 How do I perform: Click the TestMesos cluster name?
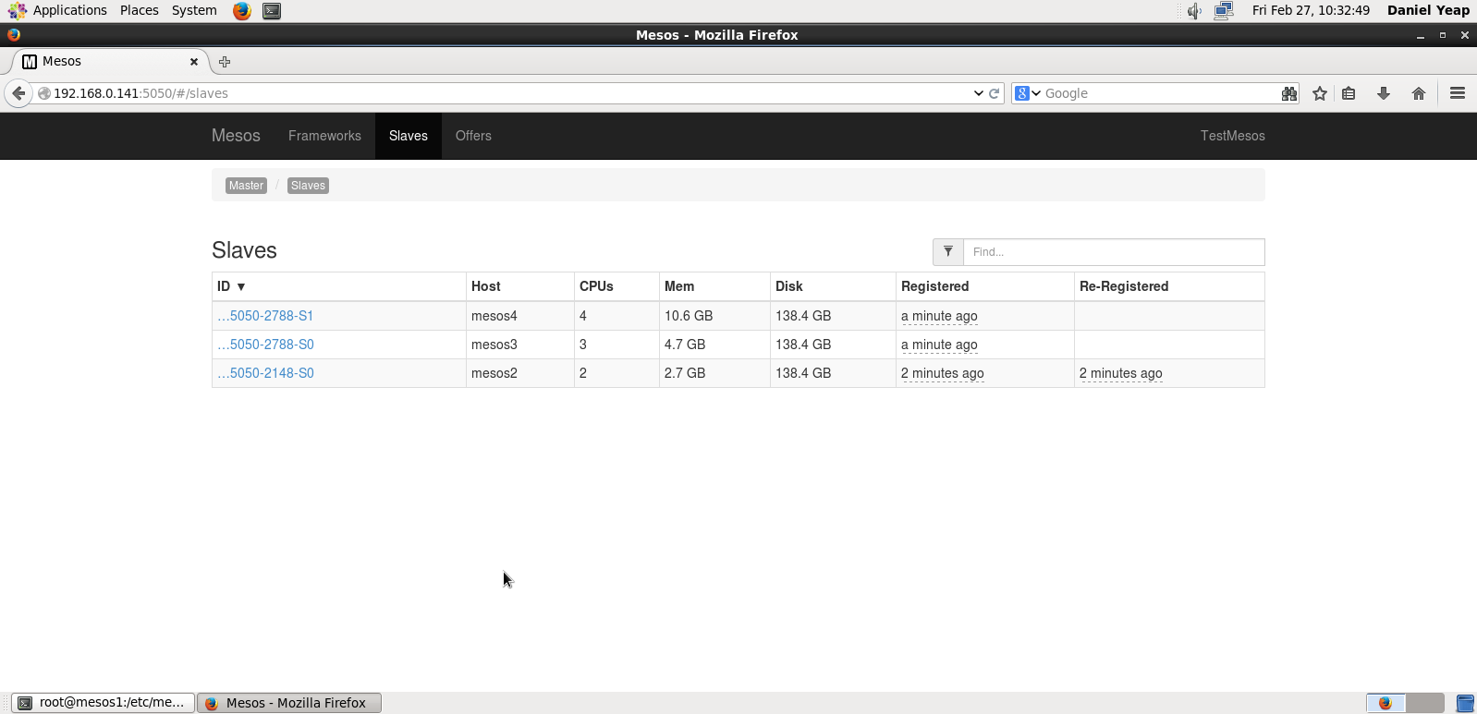coord(1233,136)
